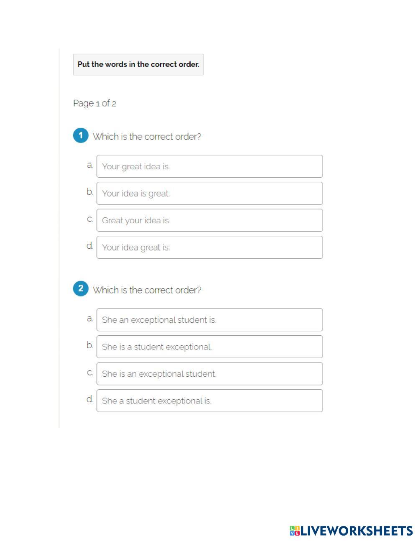This screenshot has height=541, width=418.
Task: Click letter label "c." of question 2
Action: pyautogui.click(x=90, y=373)
